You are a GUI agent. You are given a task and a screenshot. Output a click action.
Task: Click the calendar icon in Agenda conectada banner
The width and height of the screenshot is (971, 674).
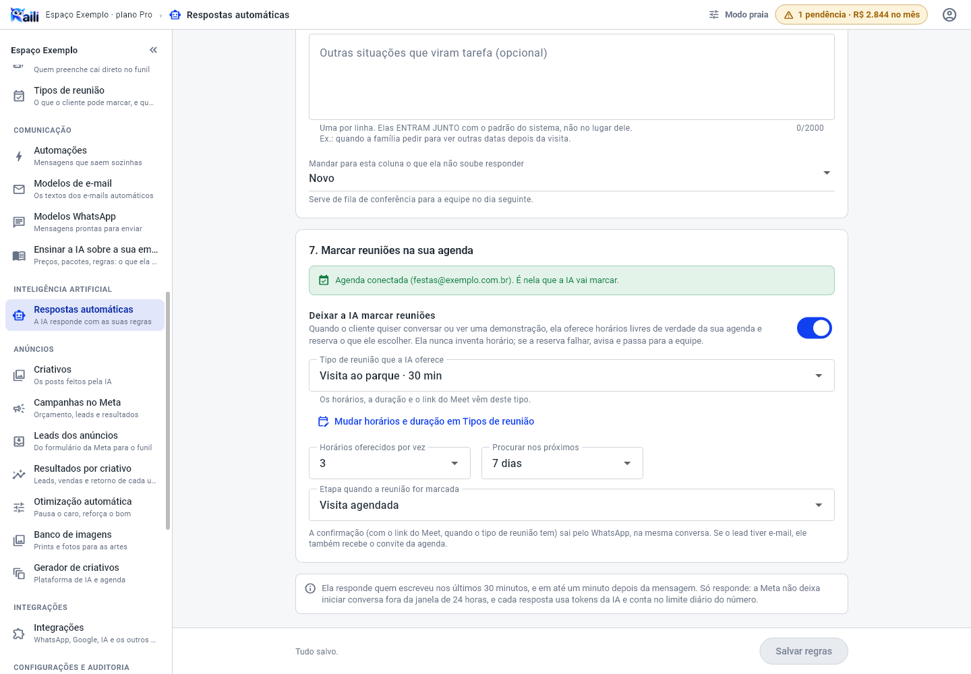pos(324,280)
